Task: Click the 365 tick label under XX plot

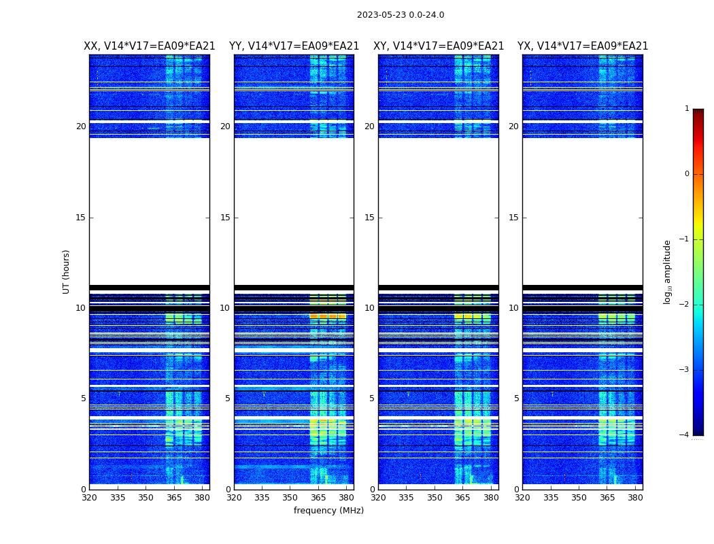Action: 174,498
